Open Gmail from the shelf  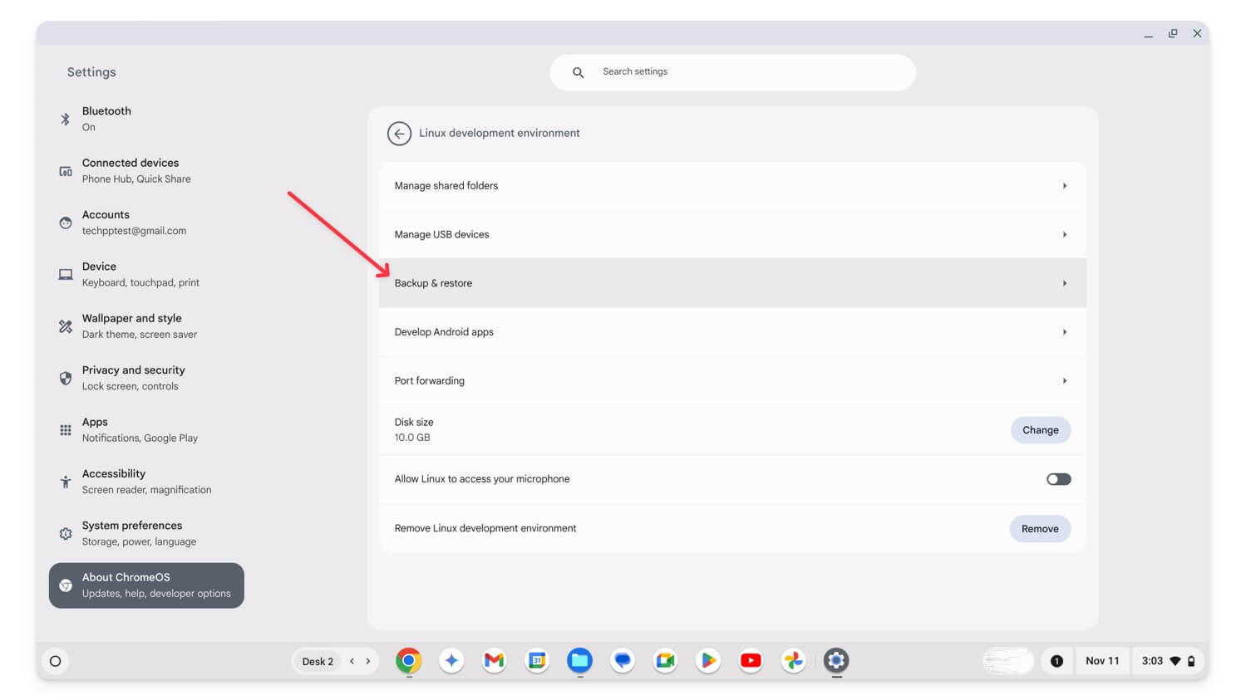495,661
